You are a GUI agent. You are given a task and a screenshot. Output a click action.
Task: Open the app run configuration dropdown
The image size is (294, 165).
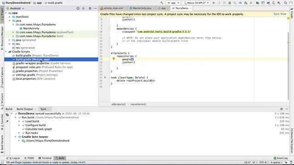[173, 3]
